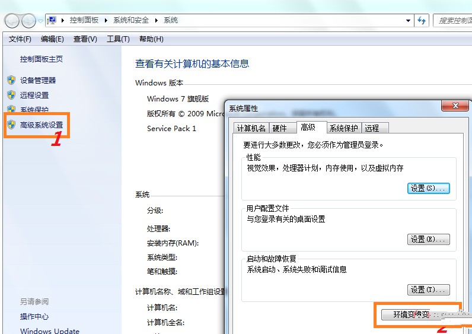Select 系统 breadcrumb in the address bar
472x334 pixels.
click(171, 20)
